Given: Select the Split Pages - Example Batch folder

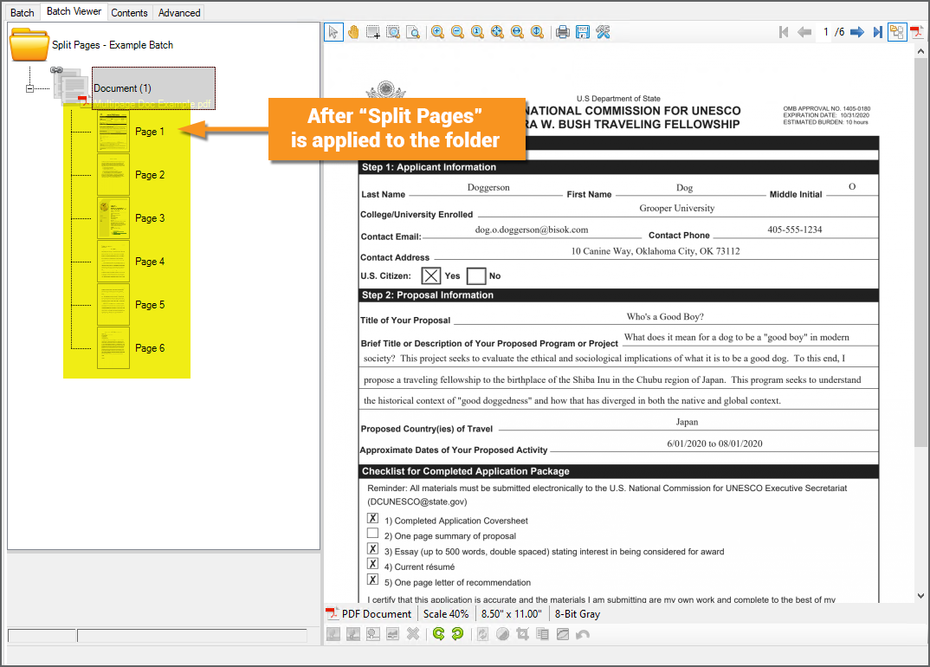Looking at the screenshot, I should [112, 45].
